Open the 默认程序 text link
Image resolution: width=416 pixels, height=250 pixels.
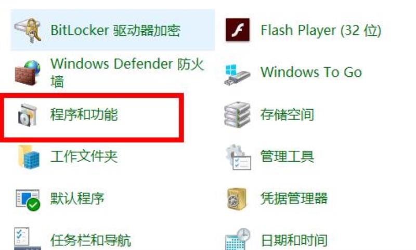[x=77, y=199]
